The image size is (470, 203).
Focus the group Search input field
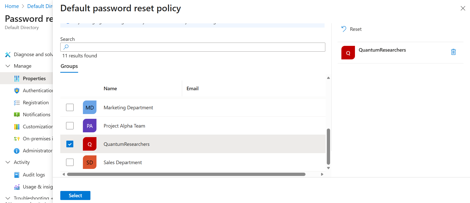[193, 47]
